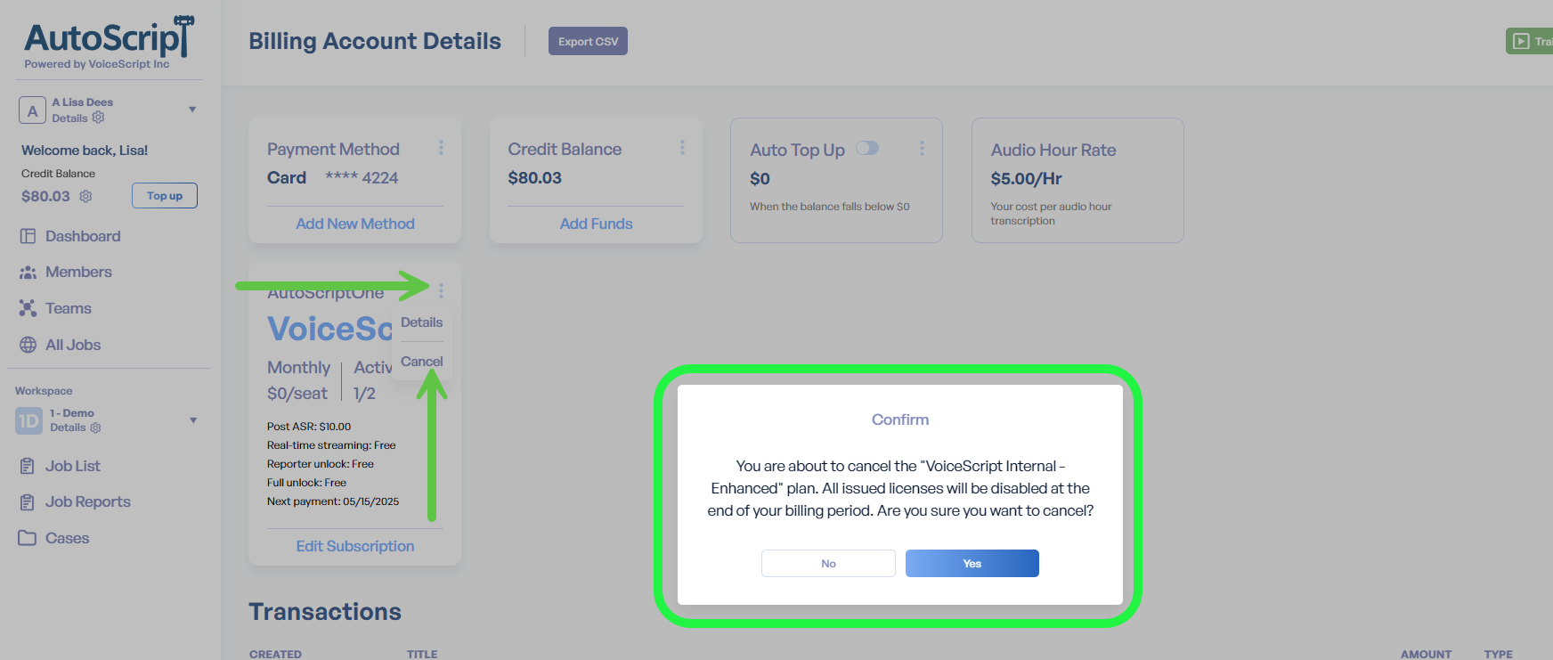The image size is (1553, 660).
Task: Open Job Reports page
Action: point(88,502)
